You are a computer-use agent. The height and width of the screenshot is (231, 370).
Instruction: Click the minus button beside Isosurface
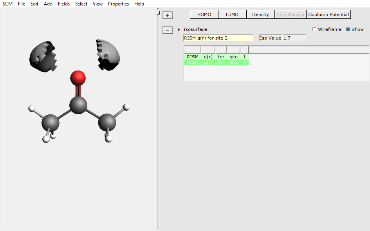coord(167,30)
